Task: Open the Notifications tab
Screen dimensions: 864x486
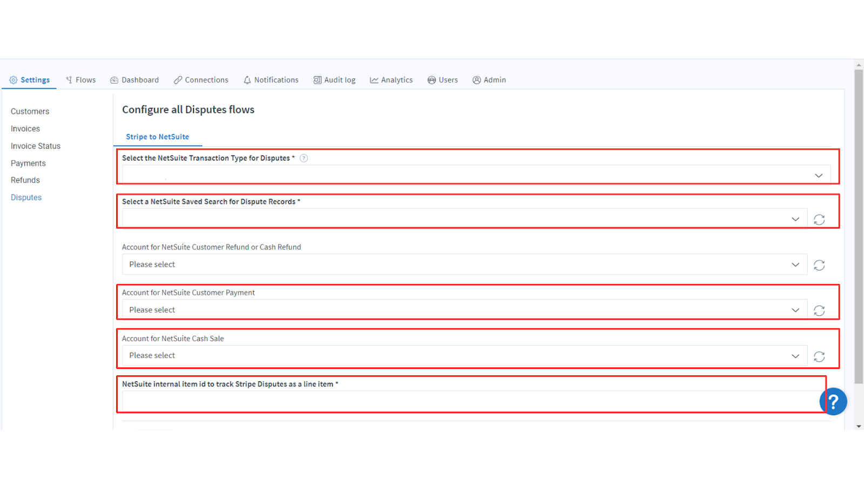Action: tap(271, 80)
